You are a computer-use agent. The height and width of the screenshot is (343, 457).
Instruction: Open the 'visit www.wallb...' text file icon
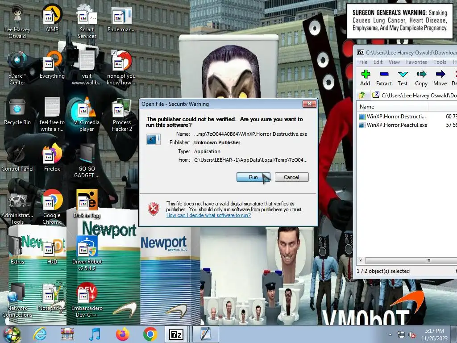click(x=87, y=68)
